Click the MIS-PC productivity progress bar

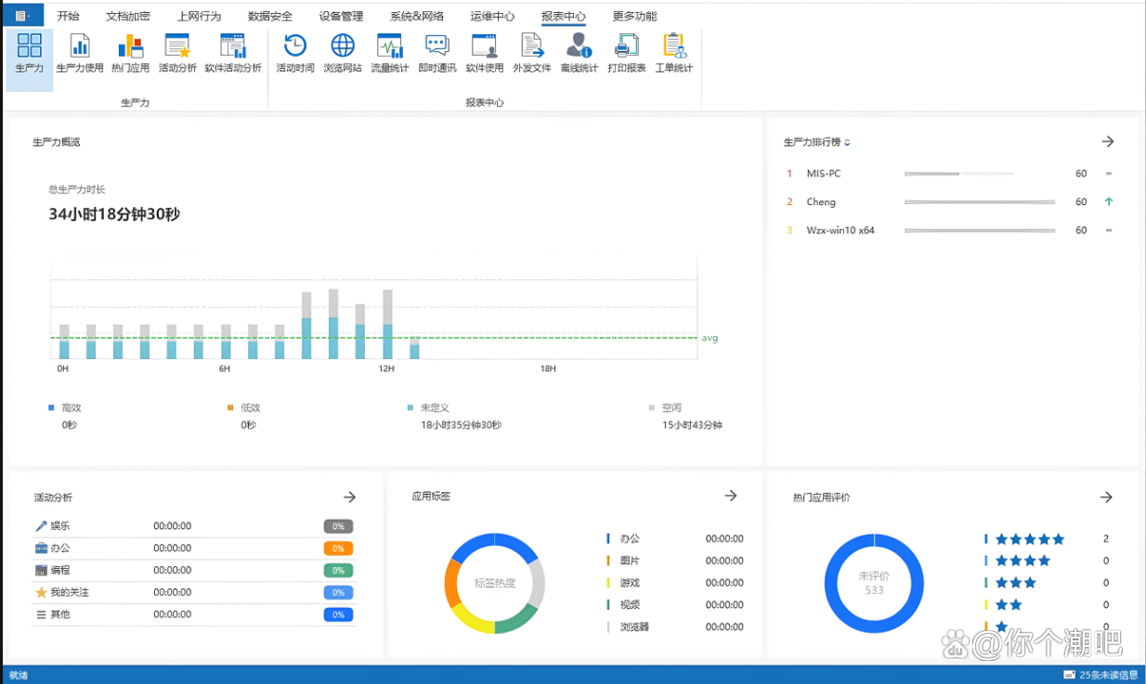coord(957,174)
